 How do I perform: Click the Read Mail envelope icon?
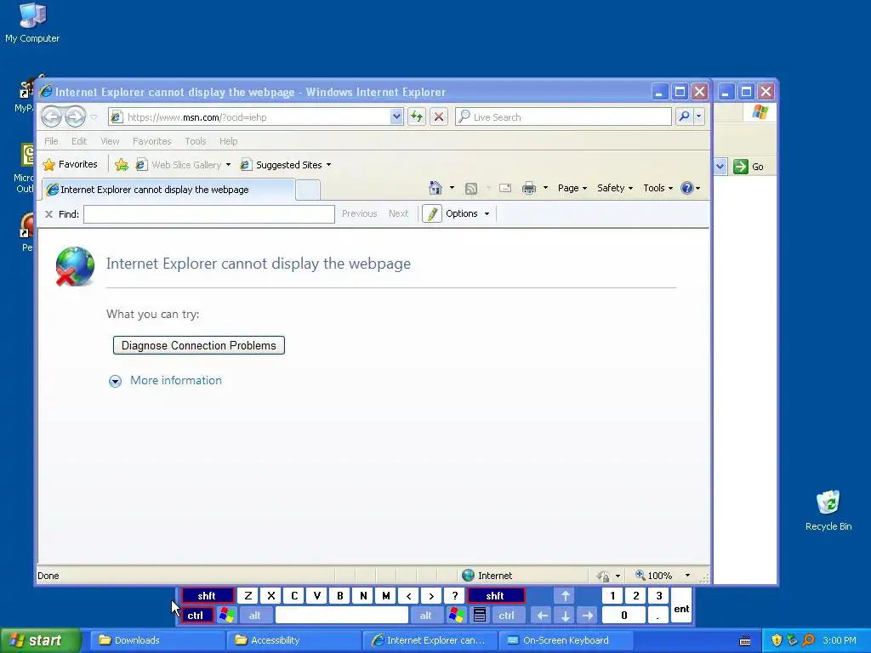(505, 188)
